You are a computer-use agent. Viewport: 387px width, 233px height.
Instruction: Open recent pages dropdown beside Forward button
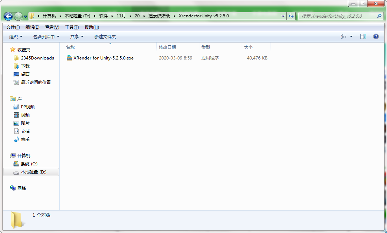click(x=25, y=17)
